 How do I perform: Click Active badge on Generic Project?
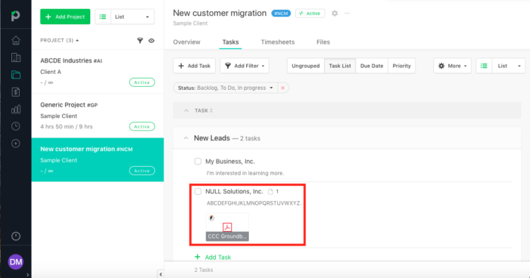tap(142, 126)
